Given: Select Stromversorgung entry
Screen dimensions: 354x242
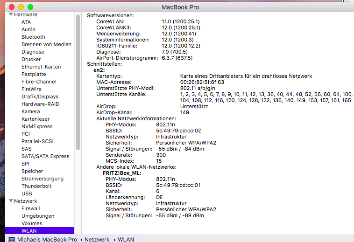Looking at the screenshot, I should [x=42, y=179].
